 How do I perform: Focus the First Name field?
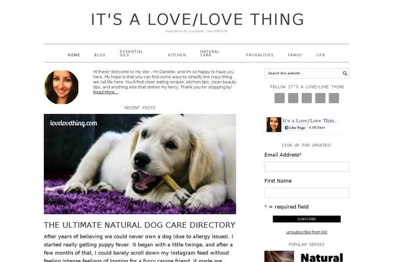pyautogui.click(x=307, y=193)
